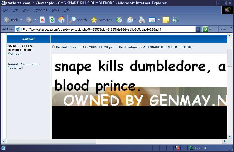Stop page loading with the red X icon
This screenshot has height=152, width=234.
[x=42, y=20]
